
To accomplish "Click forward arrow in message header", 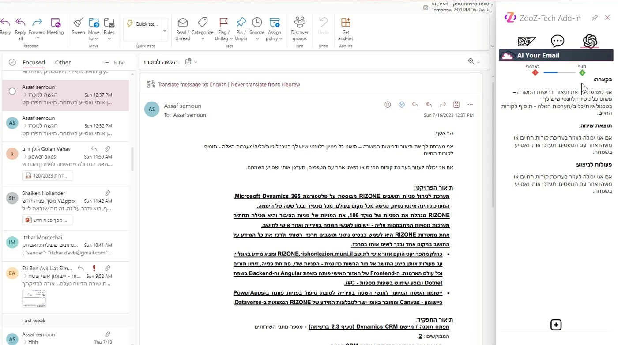I will tap(443, 105).
